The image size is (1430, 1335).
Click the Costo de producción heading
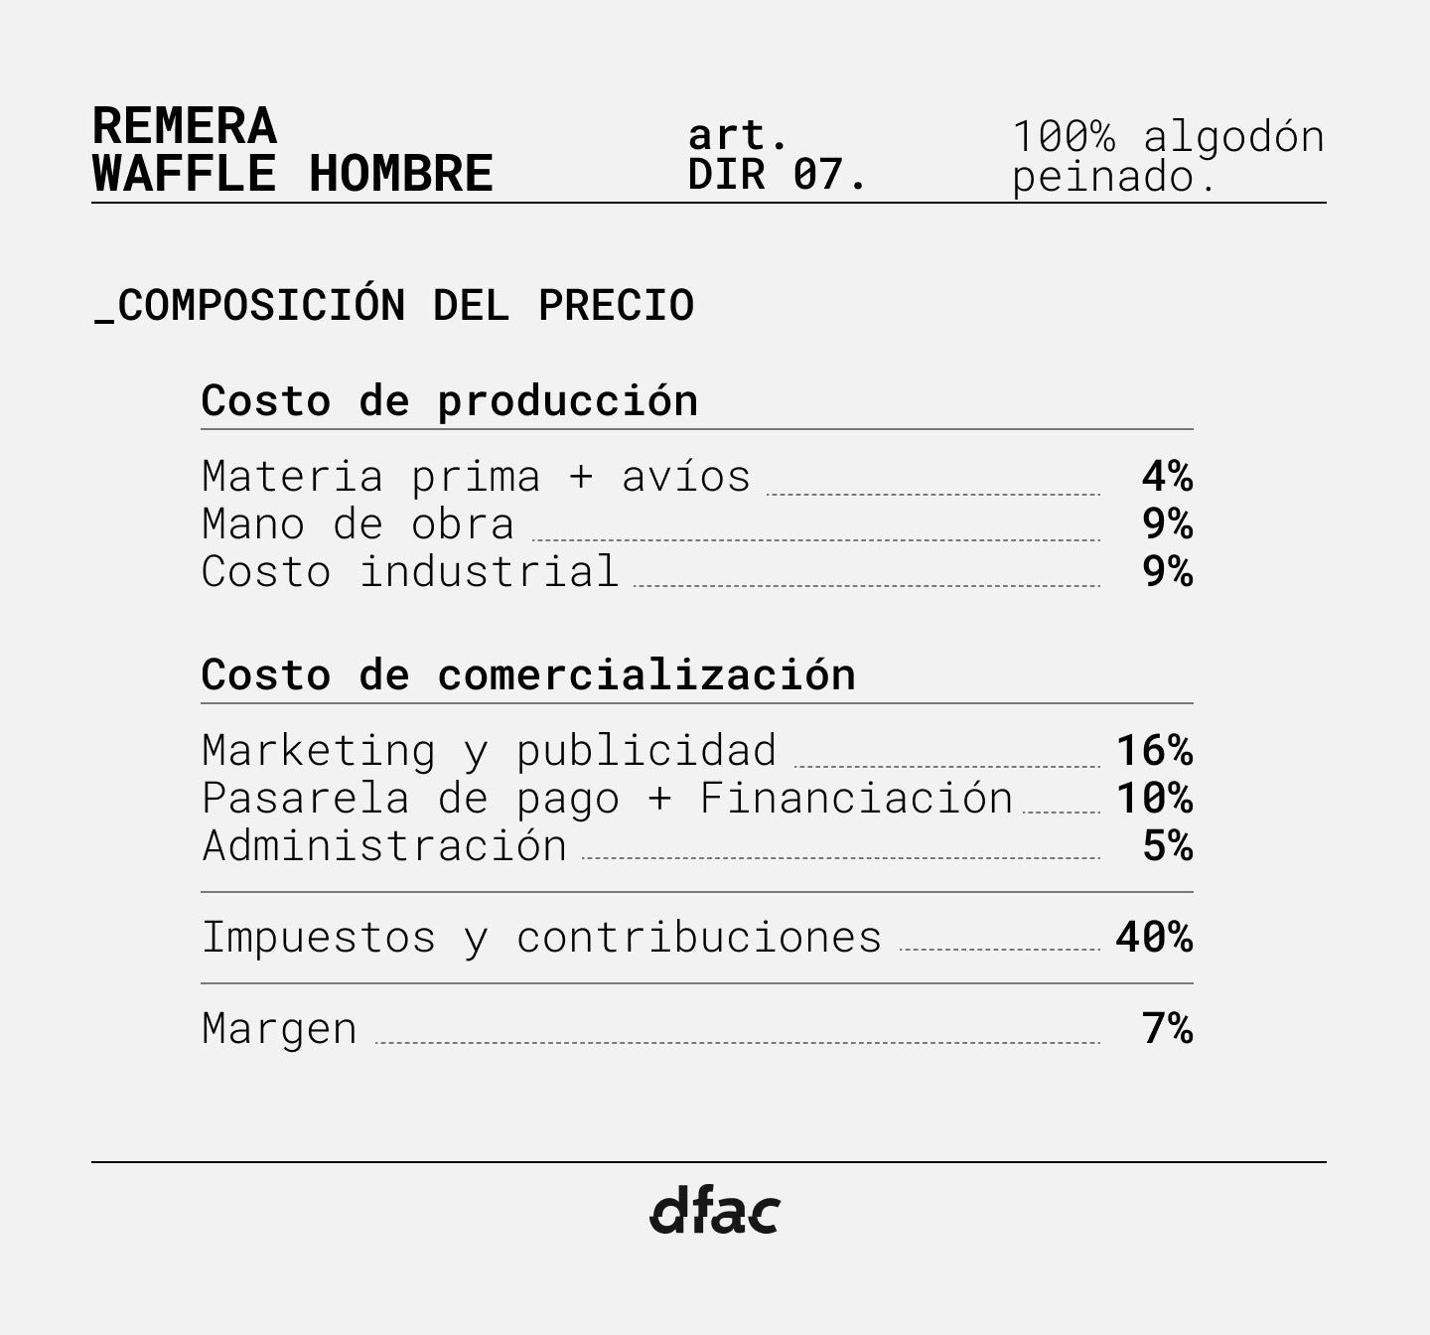tap(449, 400)
